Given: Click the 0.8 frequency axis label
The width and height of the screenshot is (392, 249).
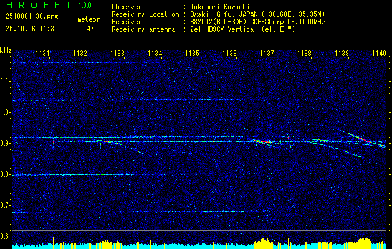Looking at the screenshot, I should coord(6,174).
